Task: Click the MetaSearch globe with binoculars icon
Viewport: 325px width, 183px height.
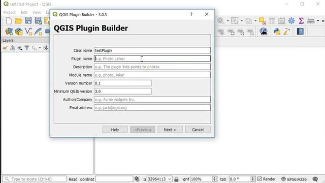Action: (x=264, y=32)
